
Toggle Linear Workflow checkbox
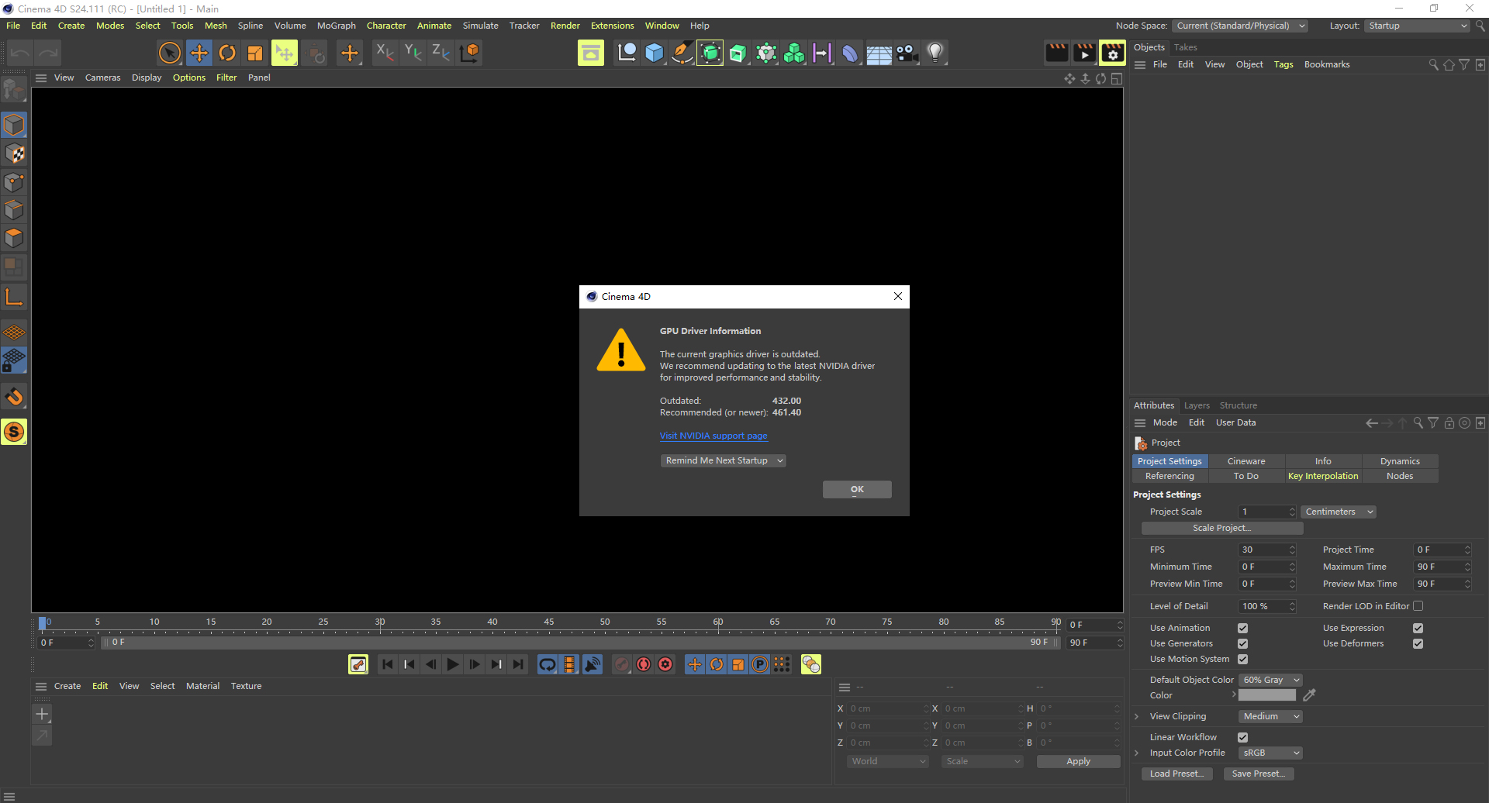tap(1242, 737)
